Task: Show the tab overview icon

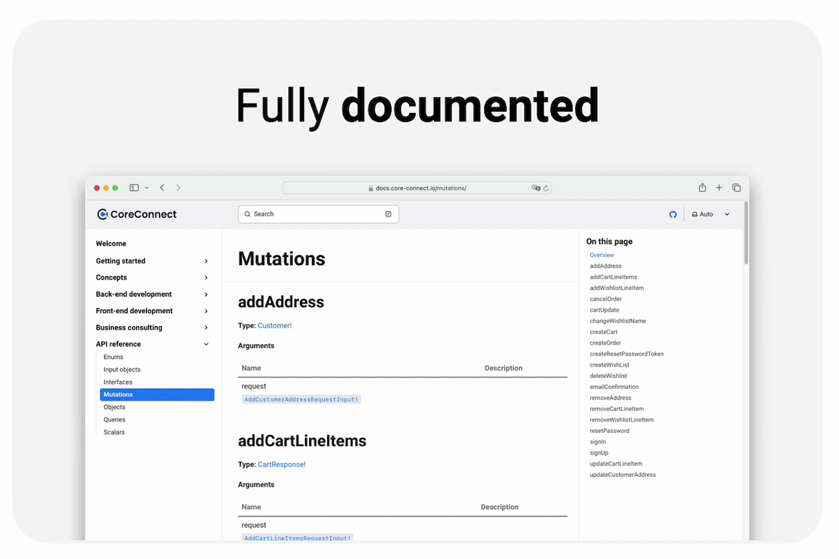Action: coord(736,188)
